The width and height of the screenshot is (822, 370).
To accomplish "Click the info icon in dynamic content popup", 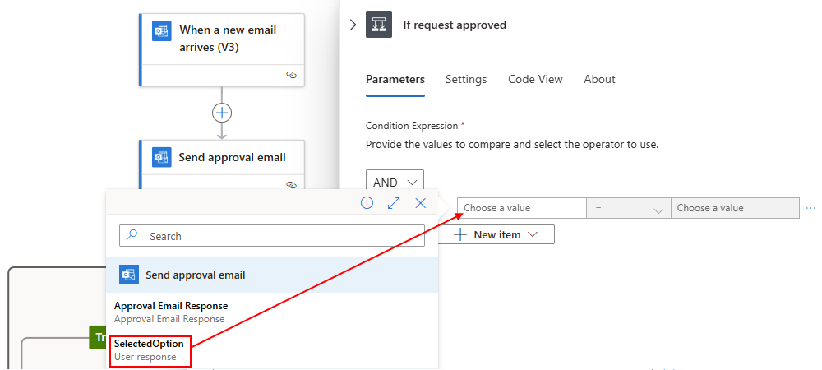I will (x=367, y=203).
